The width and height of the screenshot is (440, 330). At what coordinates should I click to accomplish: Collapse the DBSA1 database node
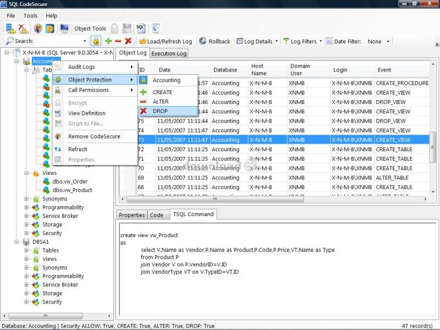16,241
